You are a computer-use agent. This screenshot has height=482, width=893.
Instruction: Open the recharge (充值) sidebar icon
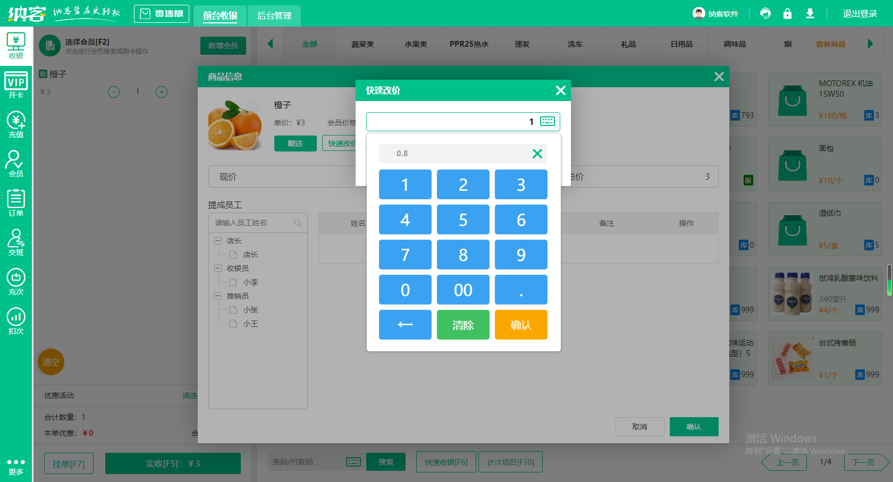[16, 125]
